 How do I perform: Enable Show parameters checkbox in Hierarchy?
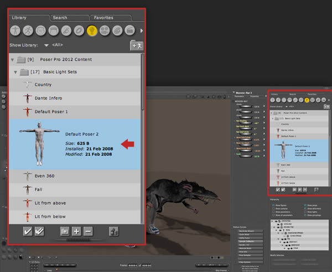[x=273, y=212]
